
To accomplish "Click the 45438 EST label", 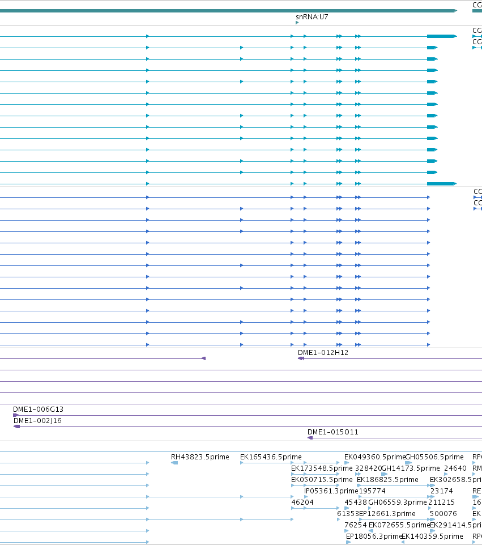I will point(356,502).
